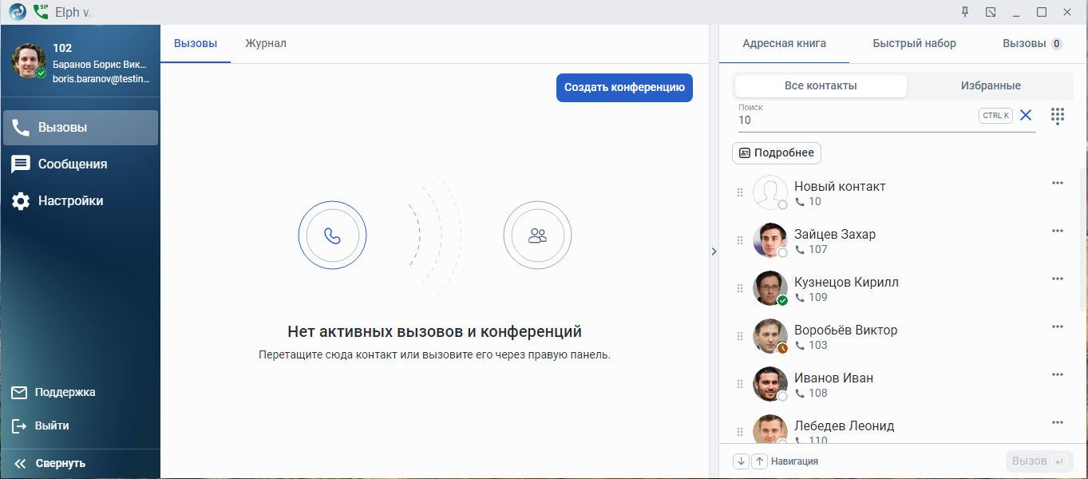Click drag handle of Иванов Иван

click(740, 384)
